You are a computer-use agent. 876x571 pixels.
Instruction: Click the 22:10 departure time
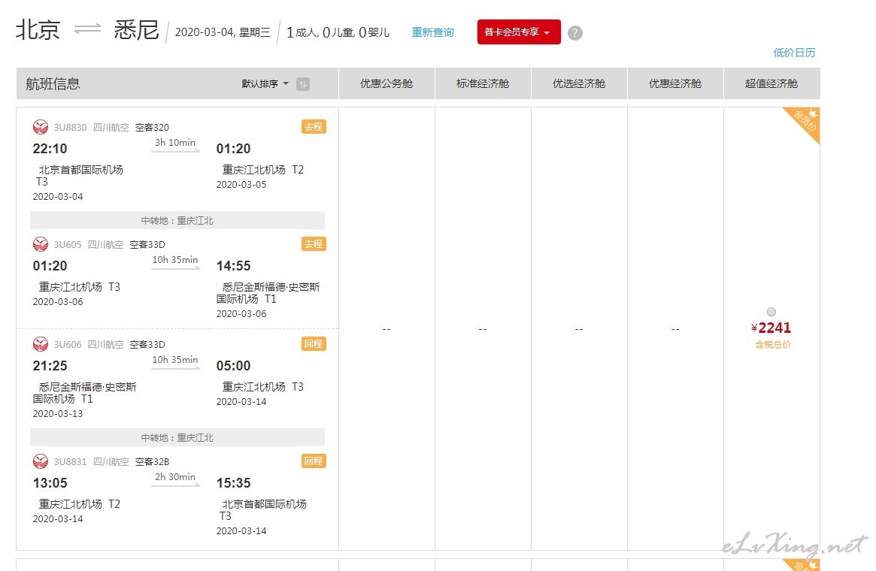coord(50,149)
